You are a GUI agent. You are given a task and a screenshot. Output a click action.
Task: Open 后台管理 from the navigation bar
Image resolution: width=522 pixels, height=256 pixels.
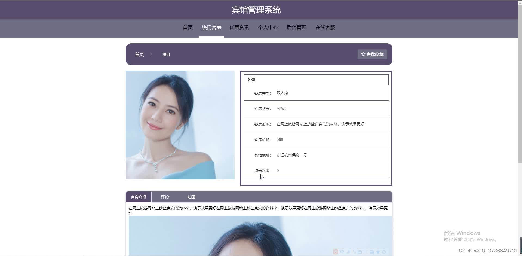296,28
